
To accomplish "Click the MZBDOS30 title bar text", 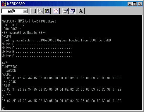I will point(16,4).
